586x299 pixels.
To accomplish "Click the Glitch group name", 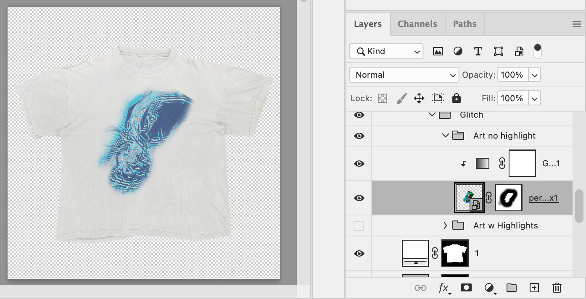I will pos(472,115).
